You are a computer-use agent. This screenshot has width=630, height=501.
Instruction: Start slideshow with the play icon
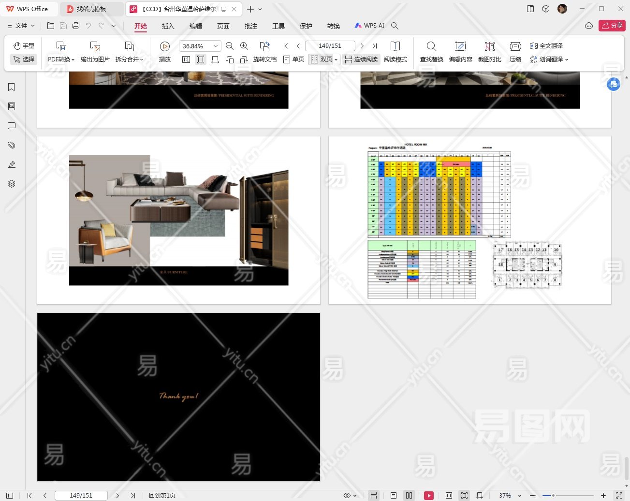(165, 46)
